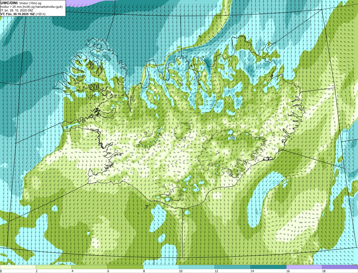Pick the 10–12 m/s turquoise legend swatch
The width and height of the screenshot is (358, 273).
pyautogui.click(x=197, y=267)
